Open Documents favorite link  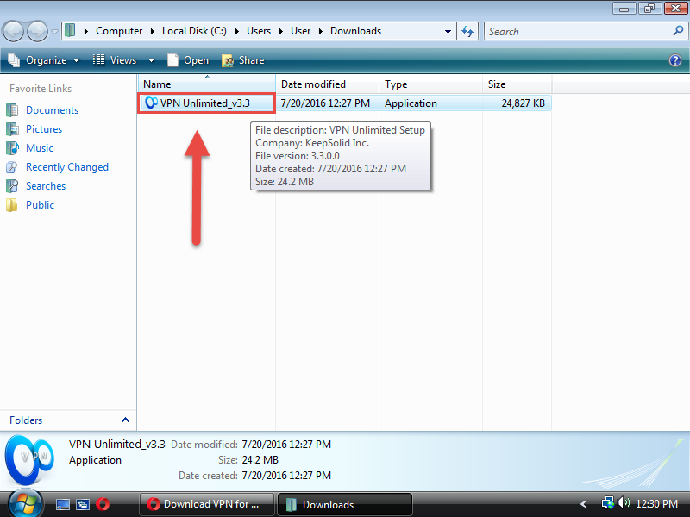tap(52, 110)
